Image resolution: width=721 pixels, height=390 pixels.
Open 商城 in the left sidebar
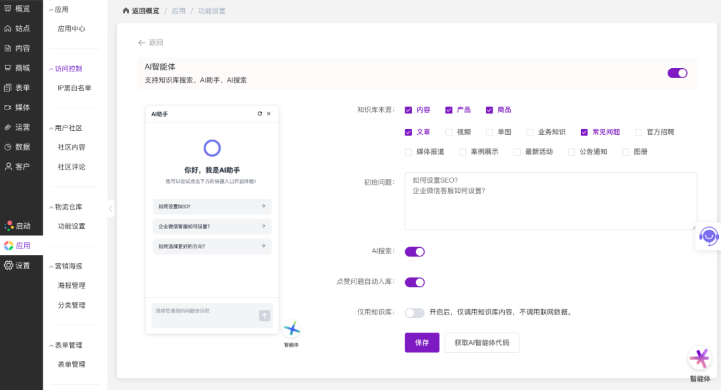click(x=22, y=68)
